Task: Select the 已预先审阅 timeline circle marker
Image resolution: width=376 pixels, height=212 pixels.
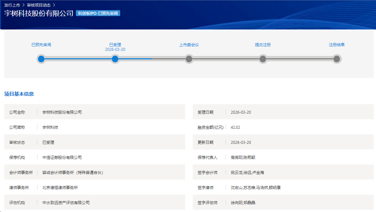Action: click(x=41, y=59)
